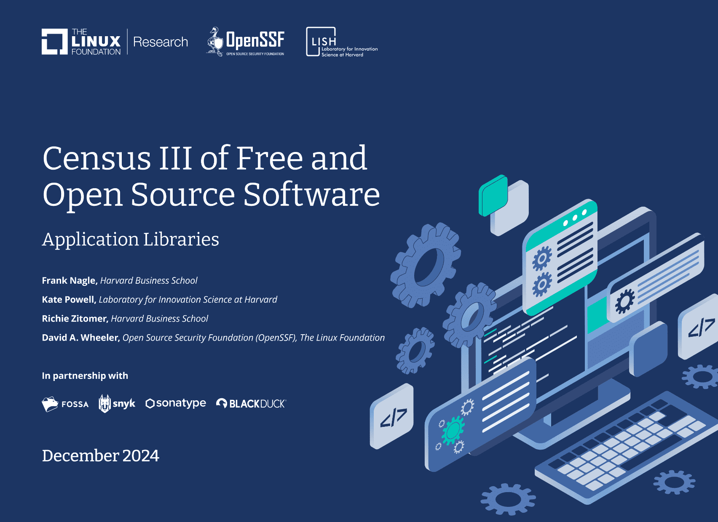
Task: Click the snyk partner logo
Action: (117, 404)
